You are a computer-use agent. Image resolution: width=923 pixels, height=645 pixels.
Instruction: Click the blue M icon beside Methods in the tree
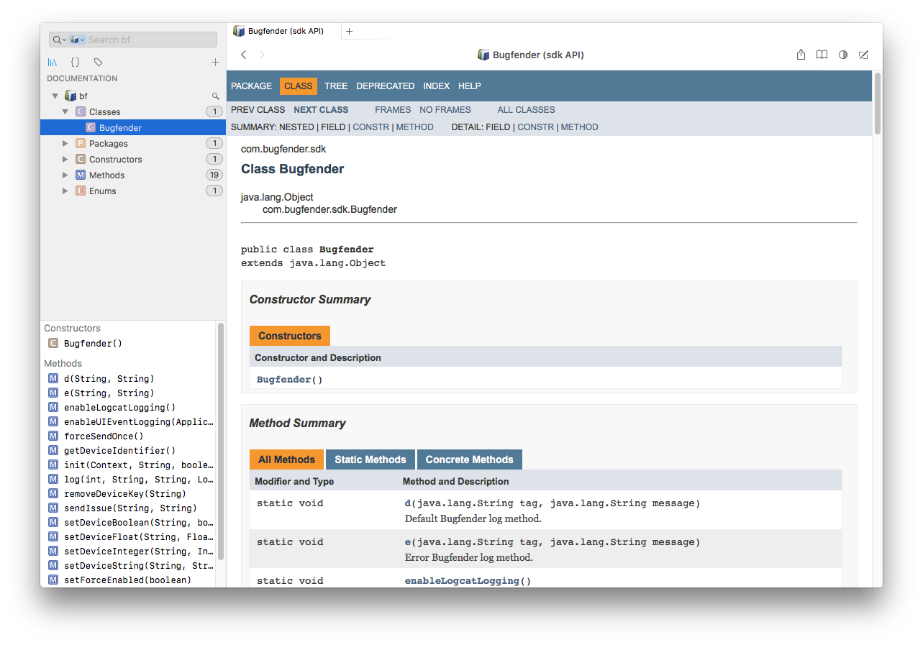pos(81,175)
